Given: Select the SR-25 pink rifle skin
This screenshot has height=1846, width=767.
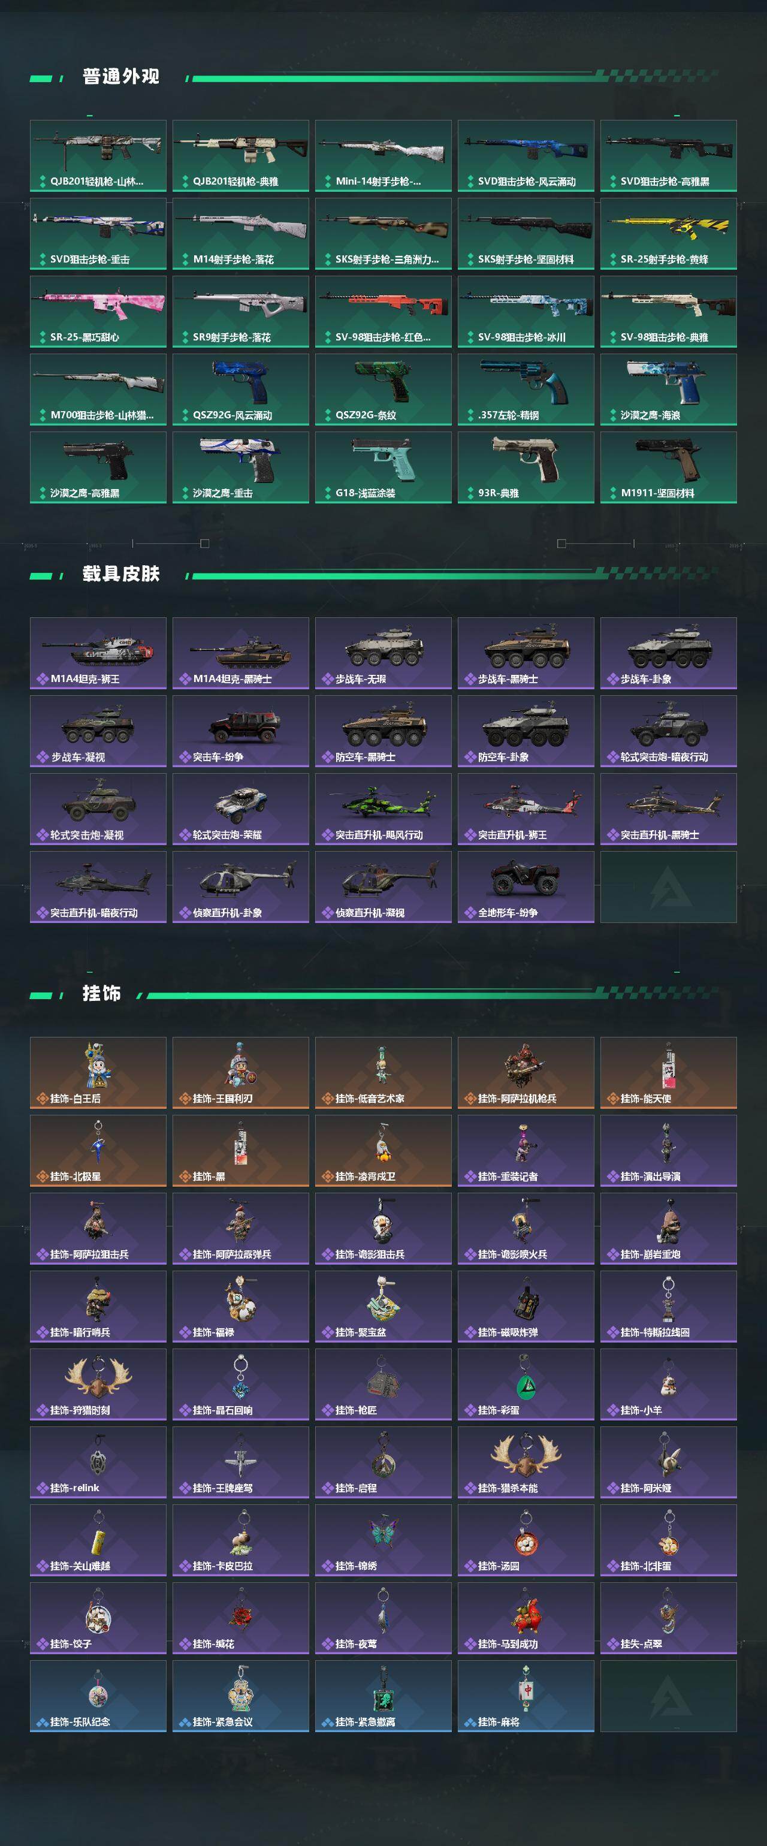Looking at the screenshot, I should pyautogui.click(x=98, y=312).
